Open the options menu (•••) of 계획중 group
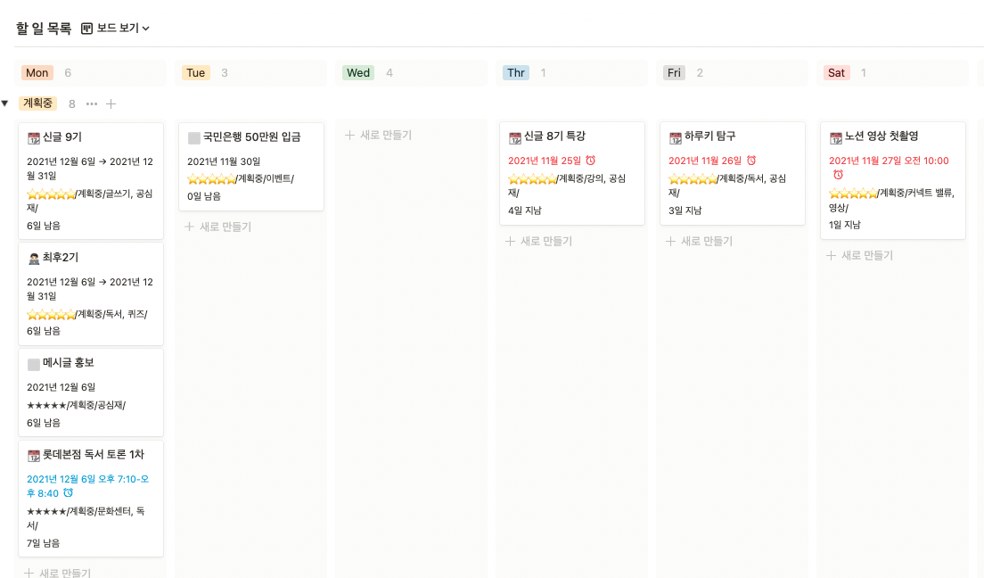 pos(93,103)
